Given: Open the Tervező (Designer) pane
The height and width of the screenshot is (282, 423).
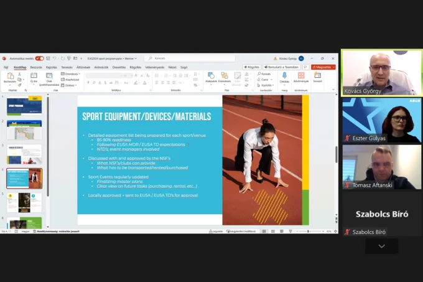Looking at the screenshot, I should [x=317, y=76].
